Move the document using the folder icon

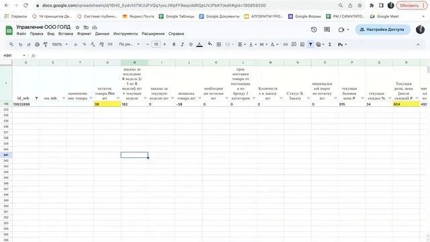point(86,28)
